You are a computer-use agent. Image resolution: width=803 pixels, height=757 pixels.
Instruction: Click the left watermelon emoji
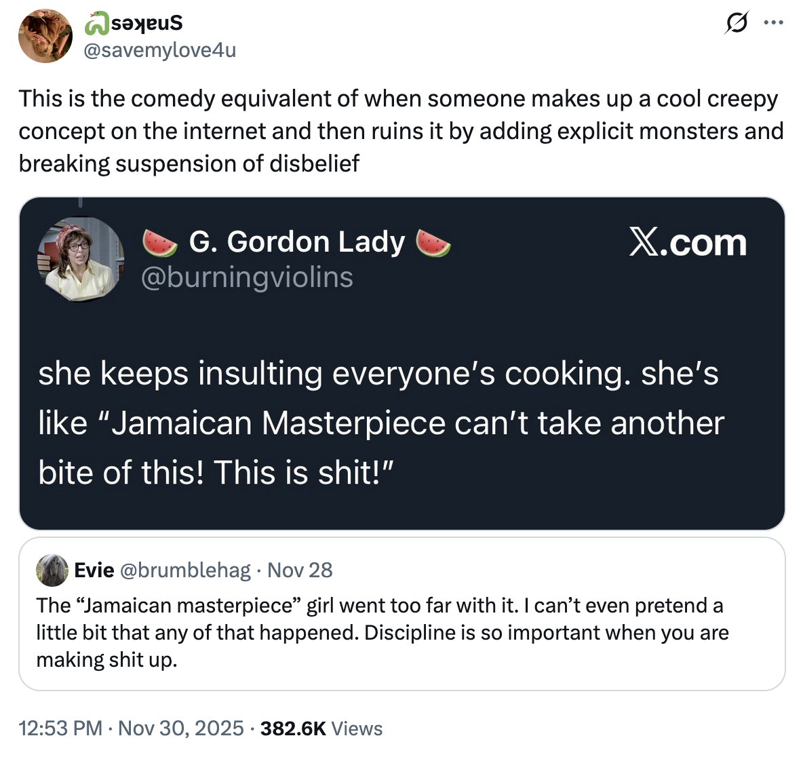coord(159,243)
